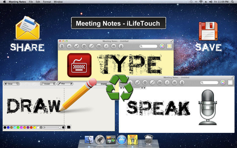Pick black color dot in drawing palette
Image resolution: width=237 pixels, height=148 pixels.
coord(5,128)
